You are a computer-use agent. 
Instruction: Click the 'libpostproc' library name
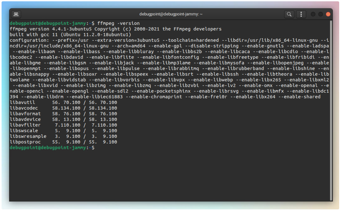pos(25,142)
